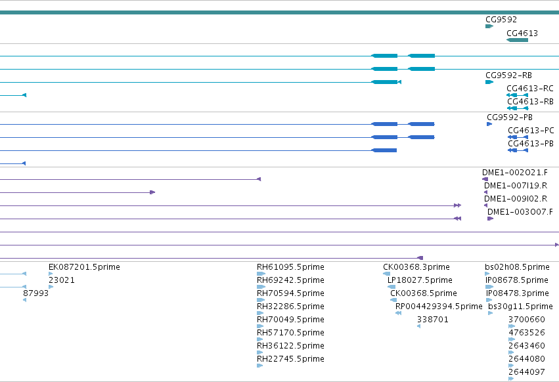Screen dimensions: 559x382
Task: Click the bs30g11.5prime EST label
Action: coord(520,307)
